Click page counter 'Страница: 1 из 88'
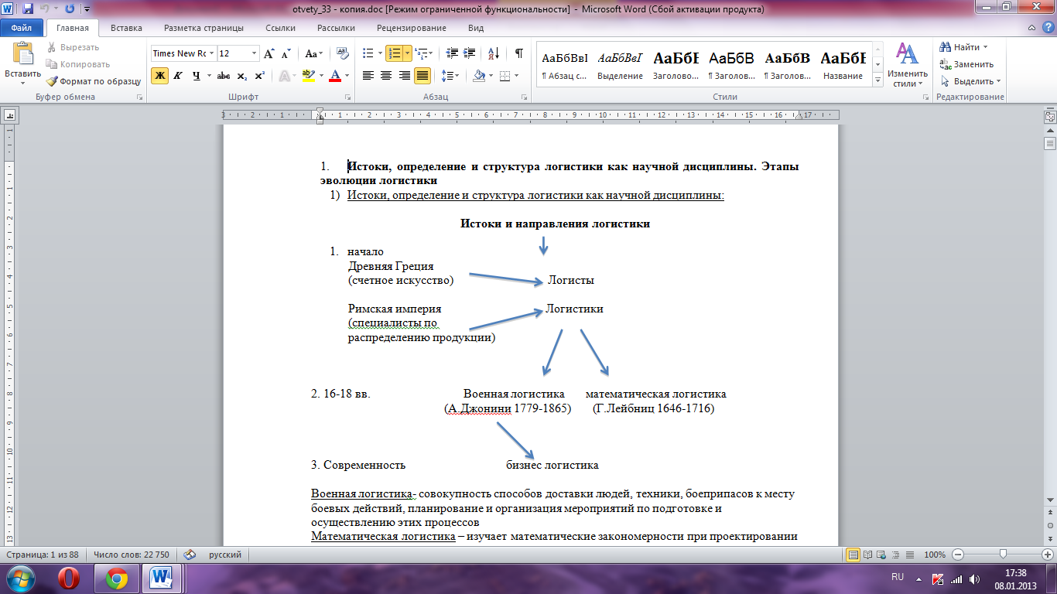Viewport: 1057px width, 594px height. pos(43,555)
